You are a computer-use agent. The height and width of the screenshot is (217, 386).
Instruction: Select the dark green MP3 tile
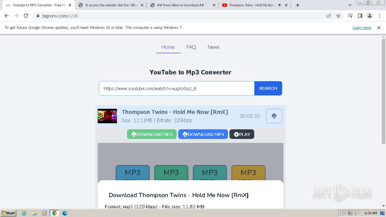(x=171, y=173)
